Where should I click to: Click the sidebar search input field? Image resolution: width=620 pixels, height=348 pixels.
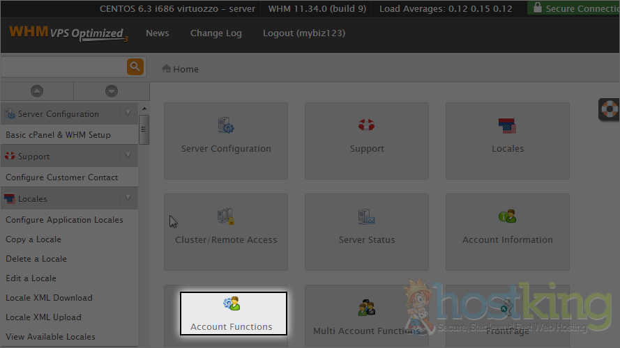(x=63, y=67)
